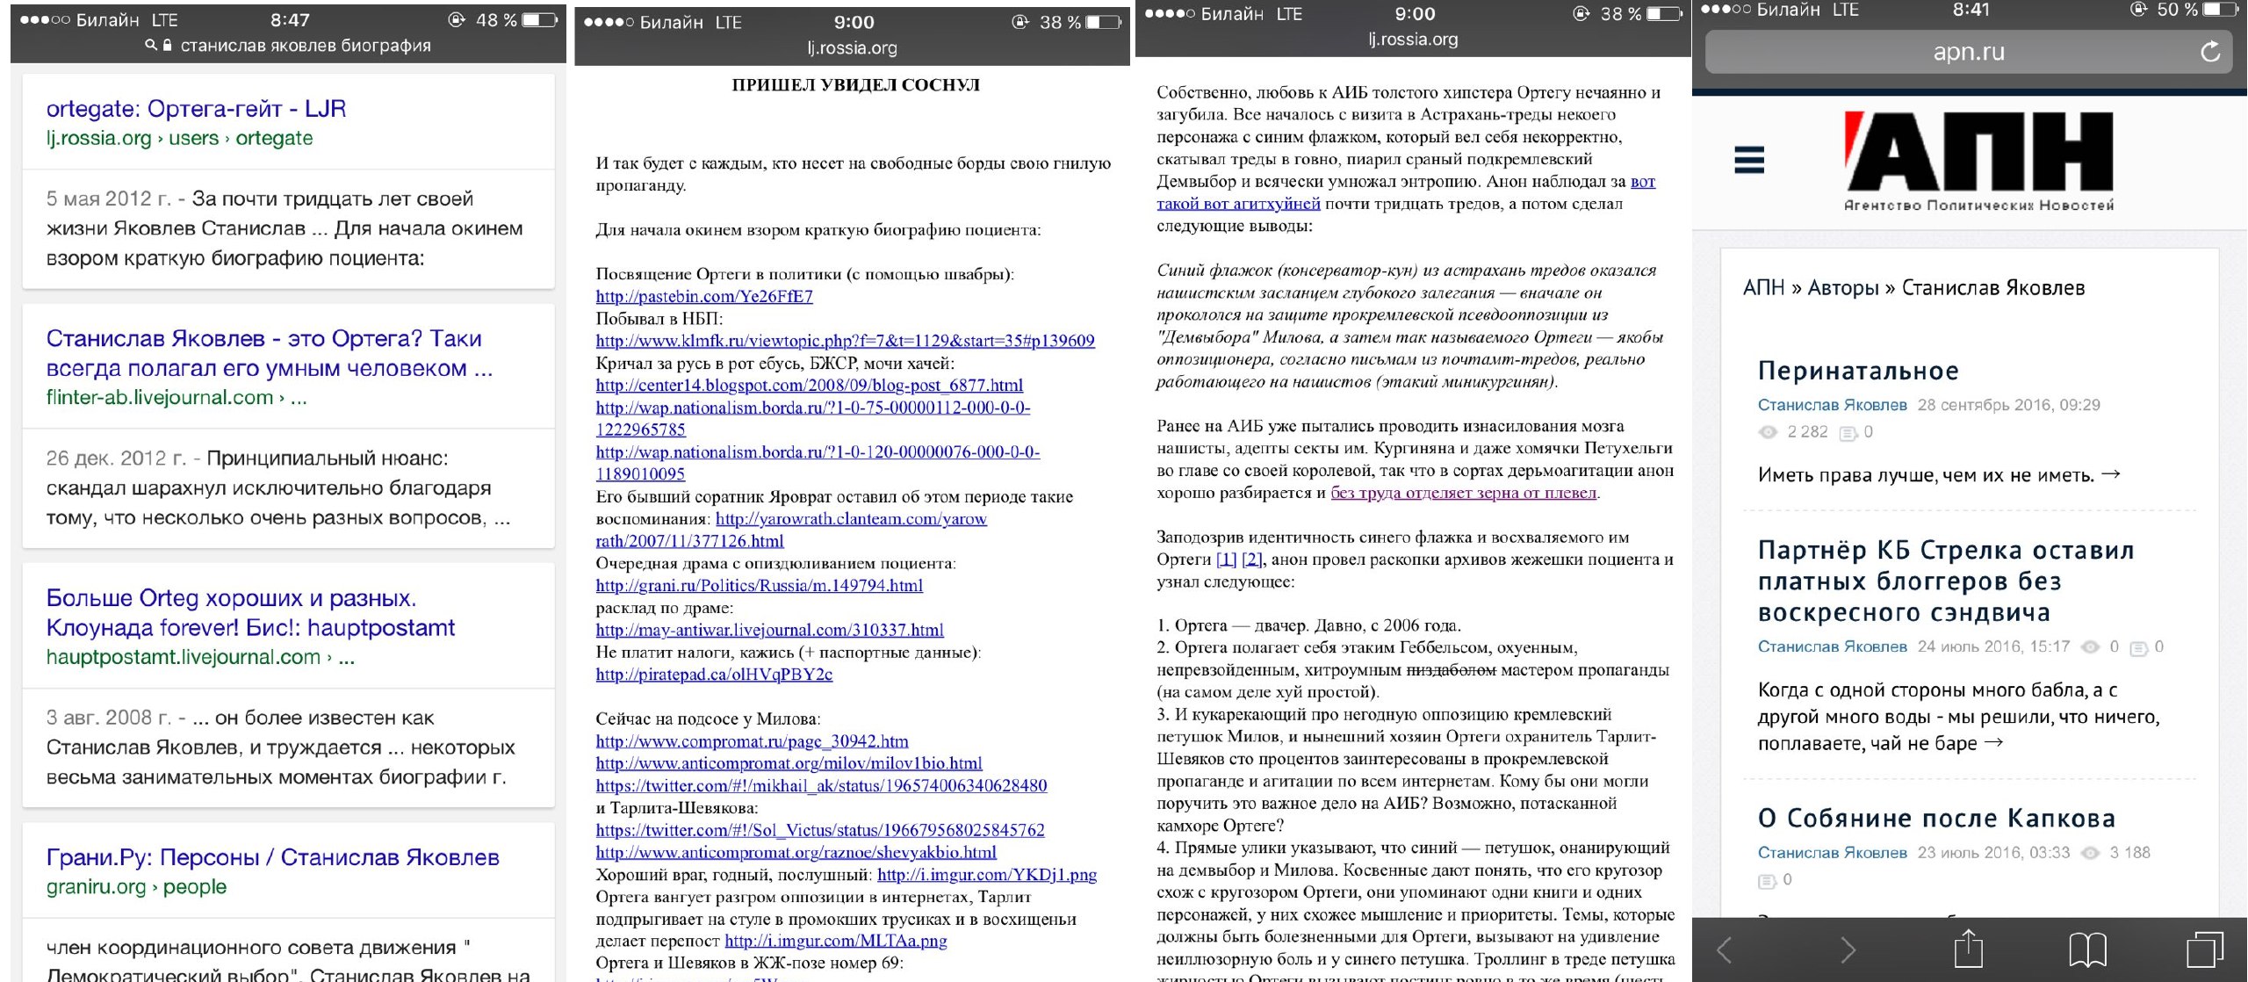Click the date 28 сентябрь 2016, 09:29

(x=2008, y=405)
